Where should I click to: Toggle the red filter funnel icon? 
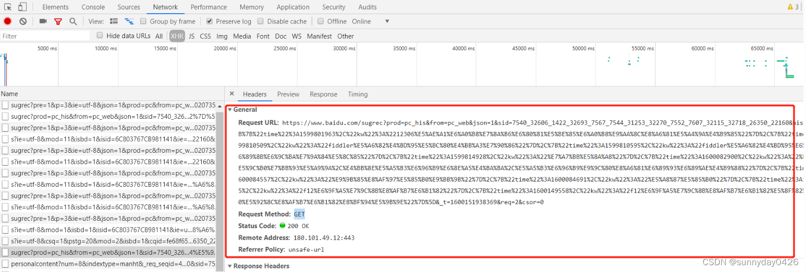point(58,21)
